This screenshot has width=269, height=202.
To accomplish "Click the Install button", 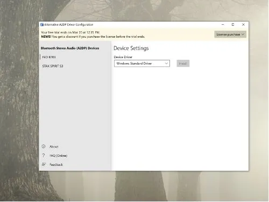I will pos(183,64).
